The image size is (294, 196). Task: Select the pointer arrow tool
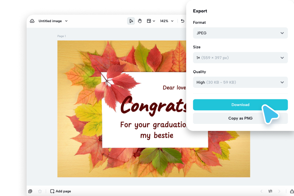click(x=131, y=21)
